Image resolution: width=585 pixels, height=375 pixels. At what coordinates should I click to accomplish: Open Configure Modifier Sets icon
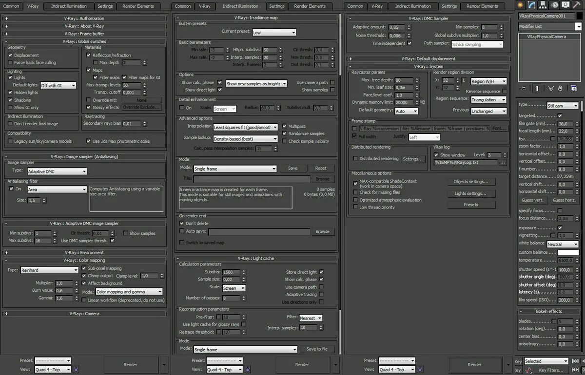click(574, 88)
